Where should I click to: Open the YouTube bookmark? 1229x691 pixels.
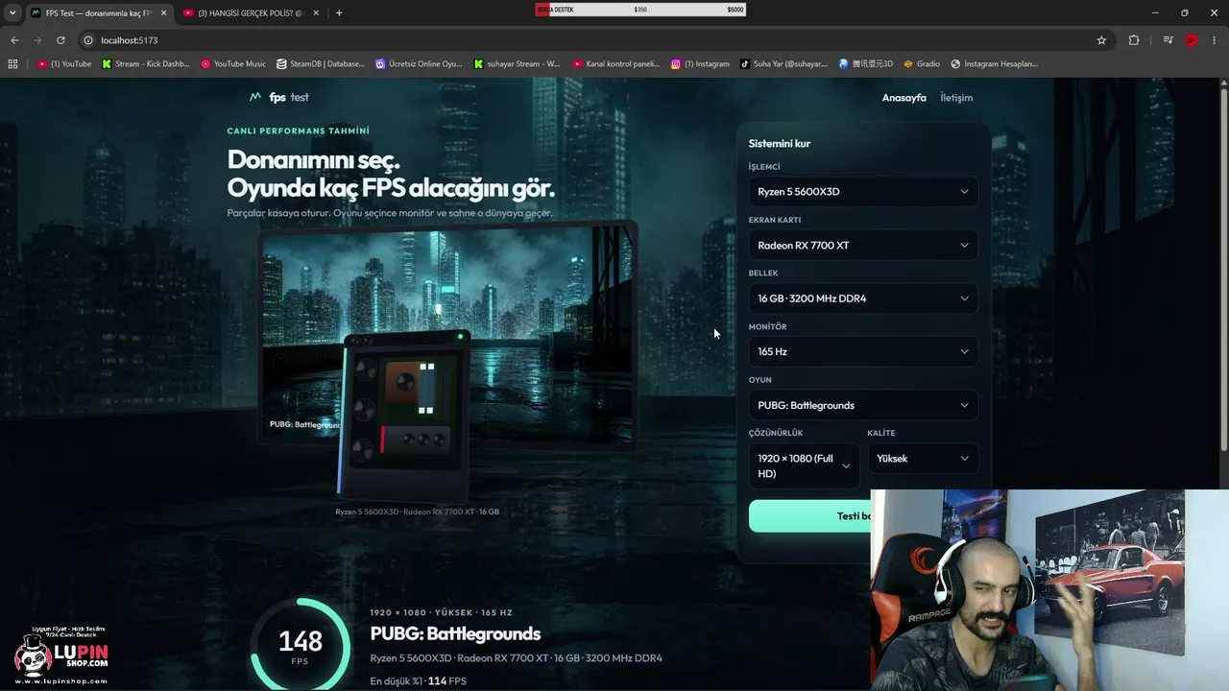pyautogui.click(x=64, y=64)
